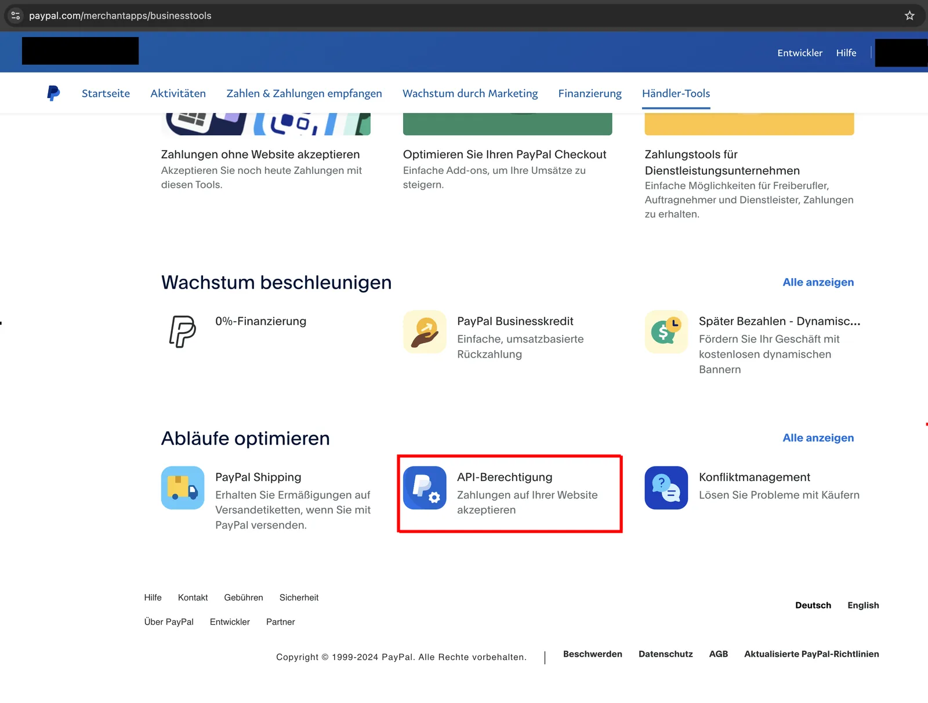Select the Händler-Tools tab
The height and width of the screenshot is (703, 928).
(676, 93)
